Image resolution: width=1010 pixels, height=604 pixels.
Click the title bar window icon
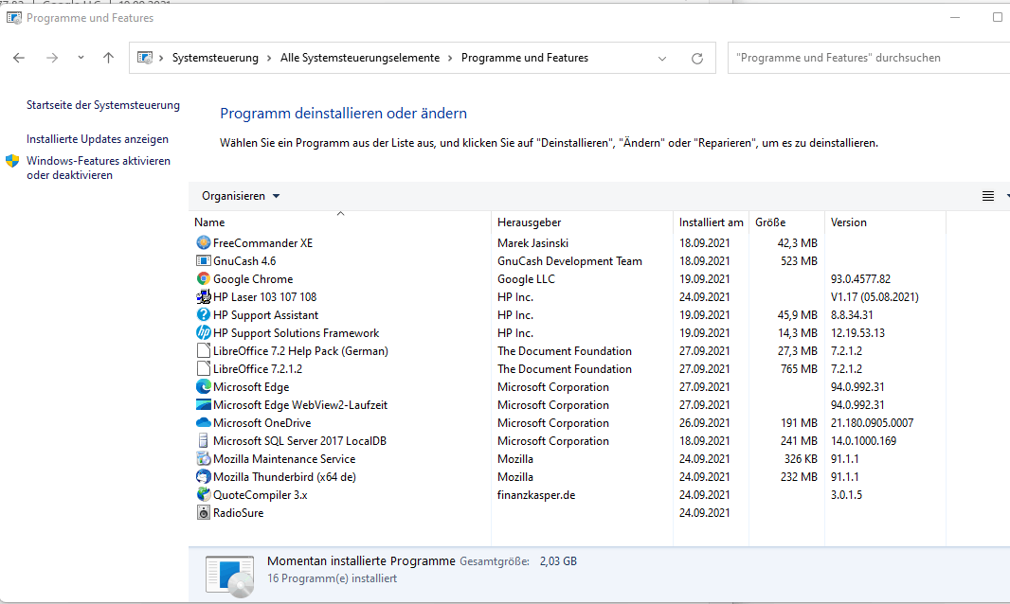pos(13,18)
